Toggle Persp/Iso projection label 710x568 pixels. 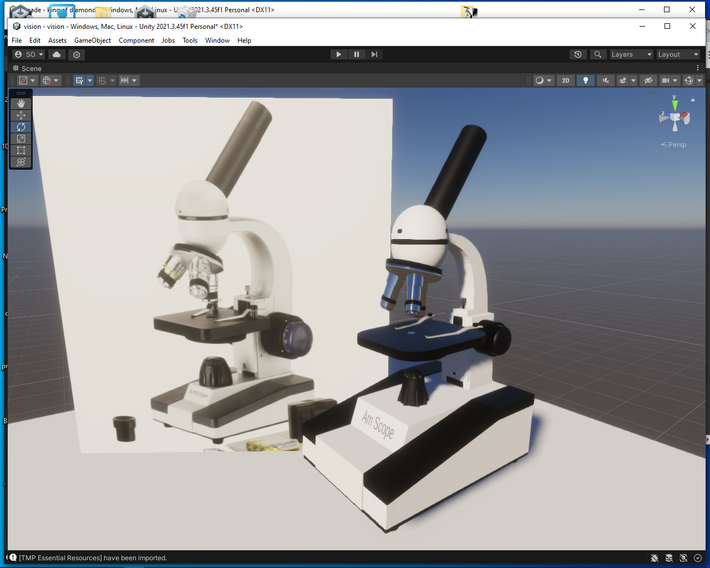[x=673, y=145]
